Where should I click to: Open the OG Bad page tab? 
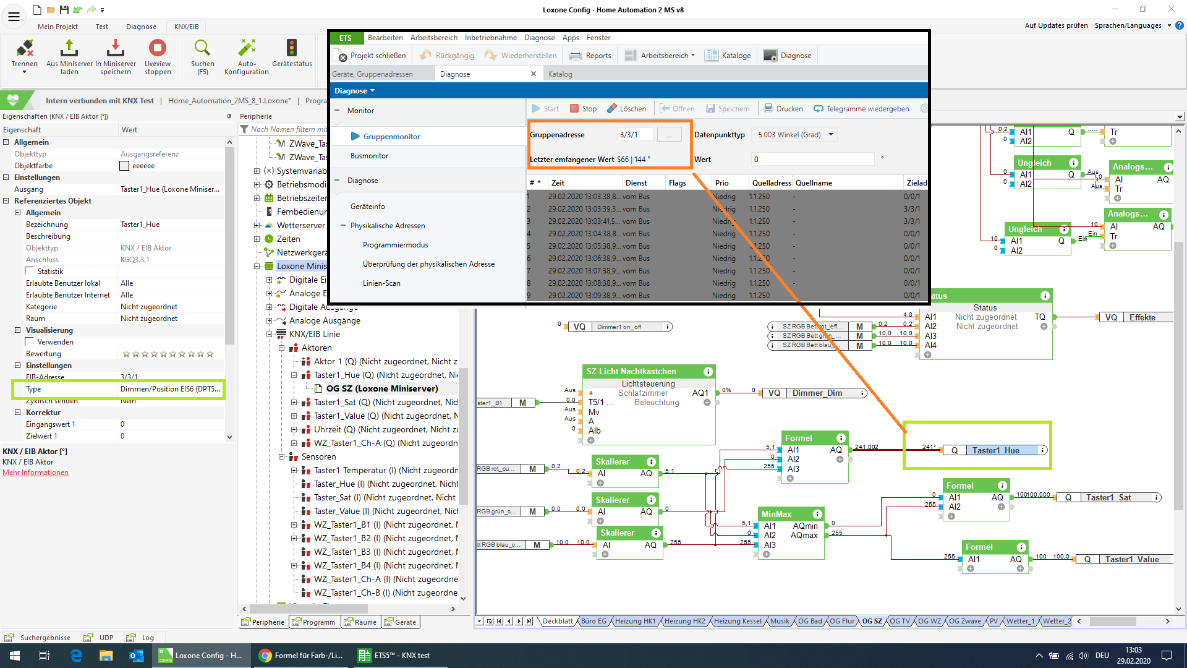click(809, 622)
